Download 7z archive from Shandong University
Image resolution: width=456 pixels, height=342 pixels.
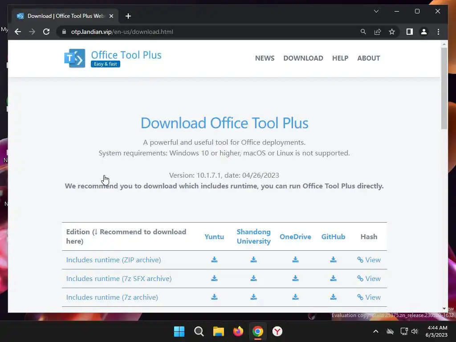[253, 297]
